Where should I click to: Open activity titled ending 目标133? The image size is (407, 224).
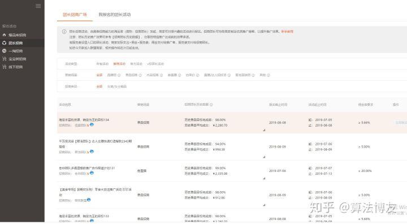(84, 216)
